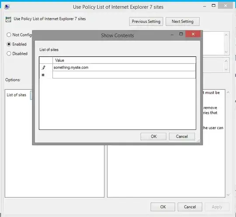236x217 pixels.
Task: Confirm Show Contents dialog with OK
Action: [x=153, y=136]
